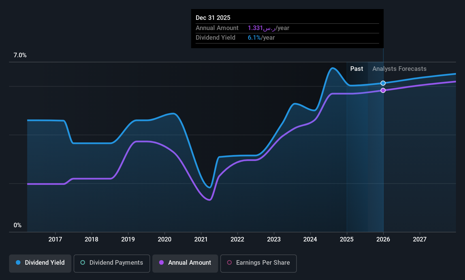Click the 2019 x-axis label
This screenshot has height=280, width=465.
tap(128, 239)
